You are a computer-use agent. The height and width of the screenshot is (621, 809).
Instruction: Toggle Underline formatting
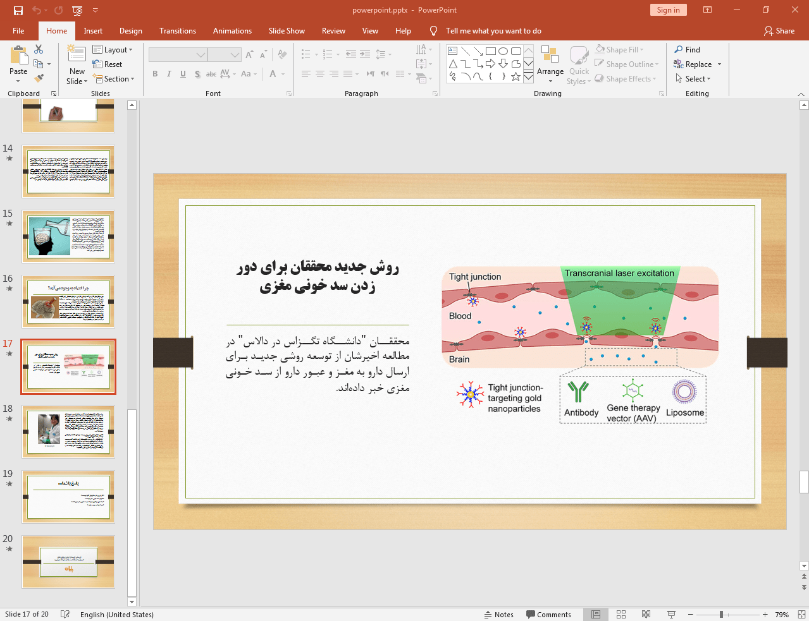(183, 74)
